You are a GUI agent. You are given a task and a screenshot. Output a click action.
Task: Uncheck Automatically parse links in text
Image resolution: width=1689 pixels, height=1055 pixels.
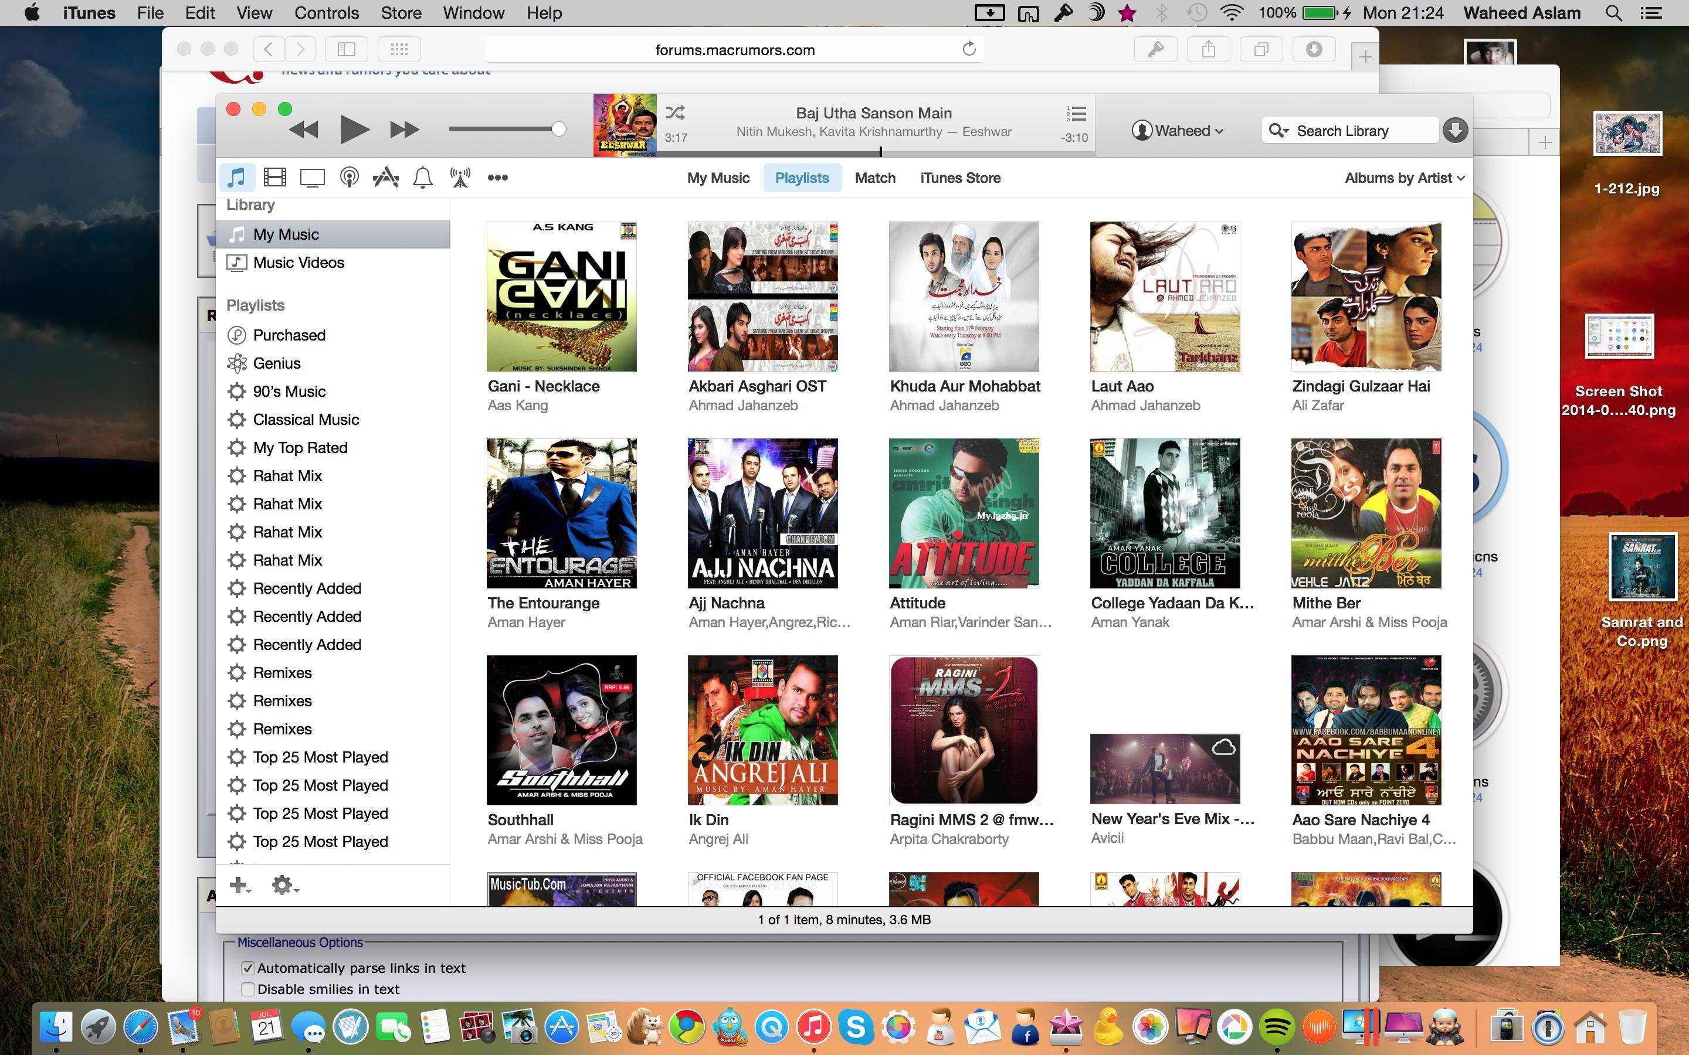point(247,968)
